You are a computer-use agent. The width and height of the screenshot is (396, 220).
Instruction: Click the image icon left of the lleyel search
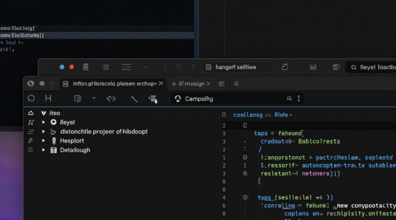coord(336,67)
